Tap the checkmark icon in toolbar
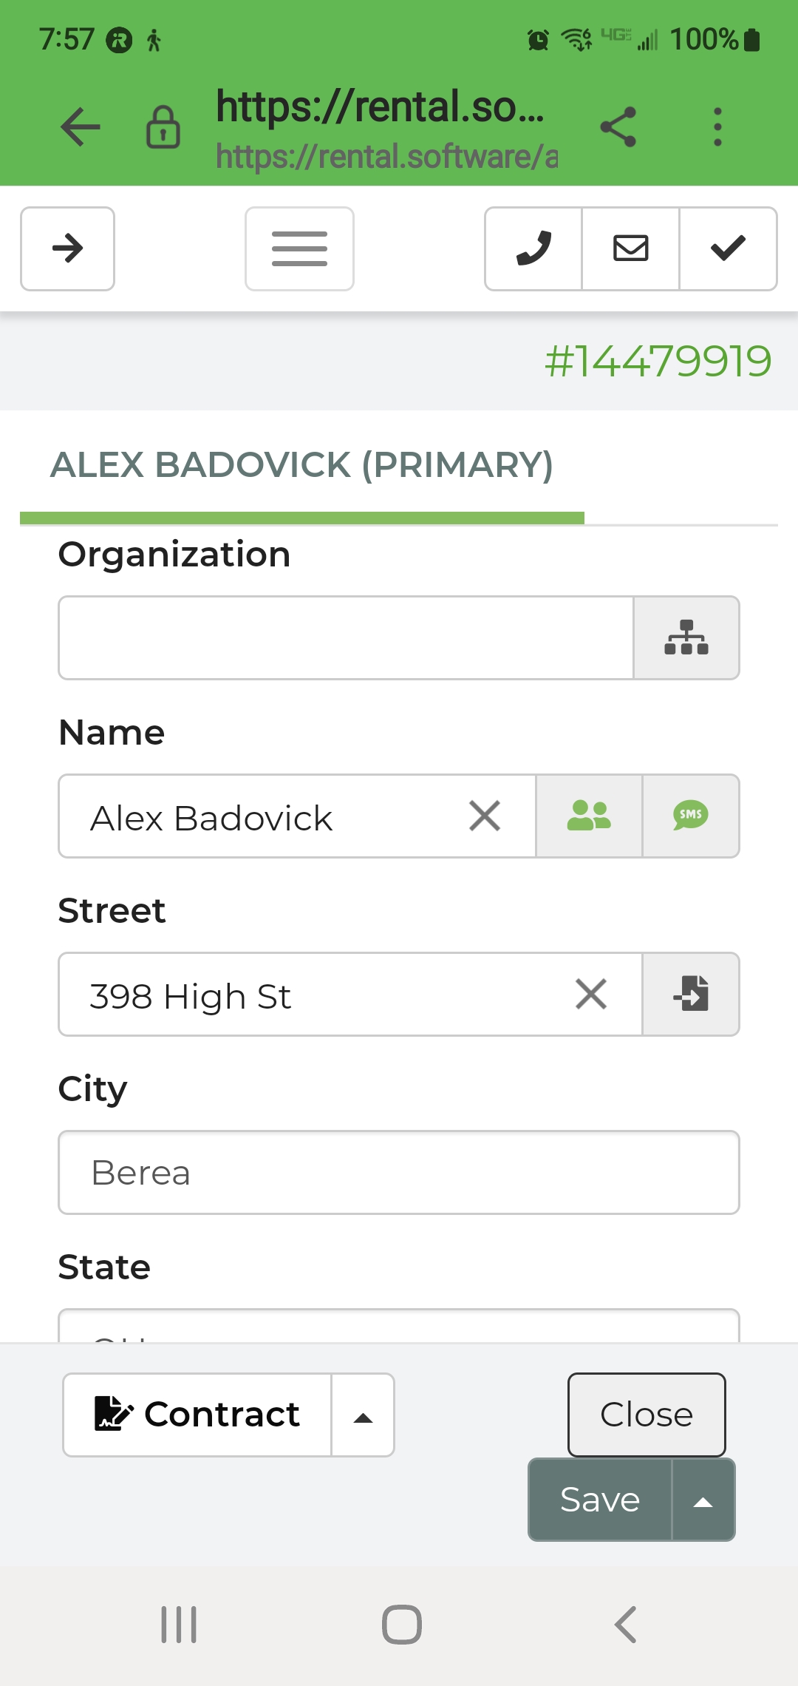798x1686 pixels. [728, 248]
